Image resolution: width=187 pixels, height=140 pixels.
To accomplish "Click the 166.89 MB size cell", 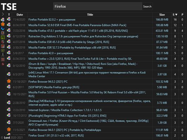I will click(x=162, y=20).
